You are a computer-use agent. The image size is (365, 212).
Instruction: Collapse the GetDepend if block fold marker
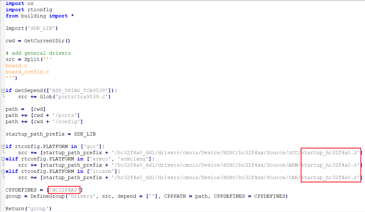coord(3,90)
